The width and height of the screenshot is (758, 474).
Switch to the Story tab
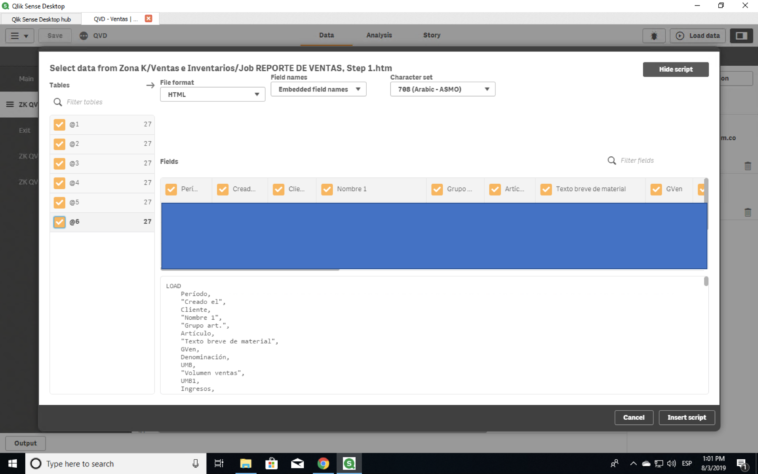431,35
